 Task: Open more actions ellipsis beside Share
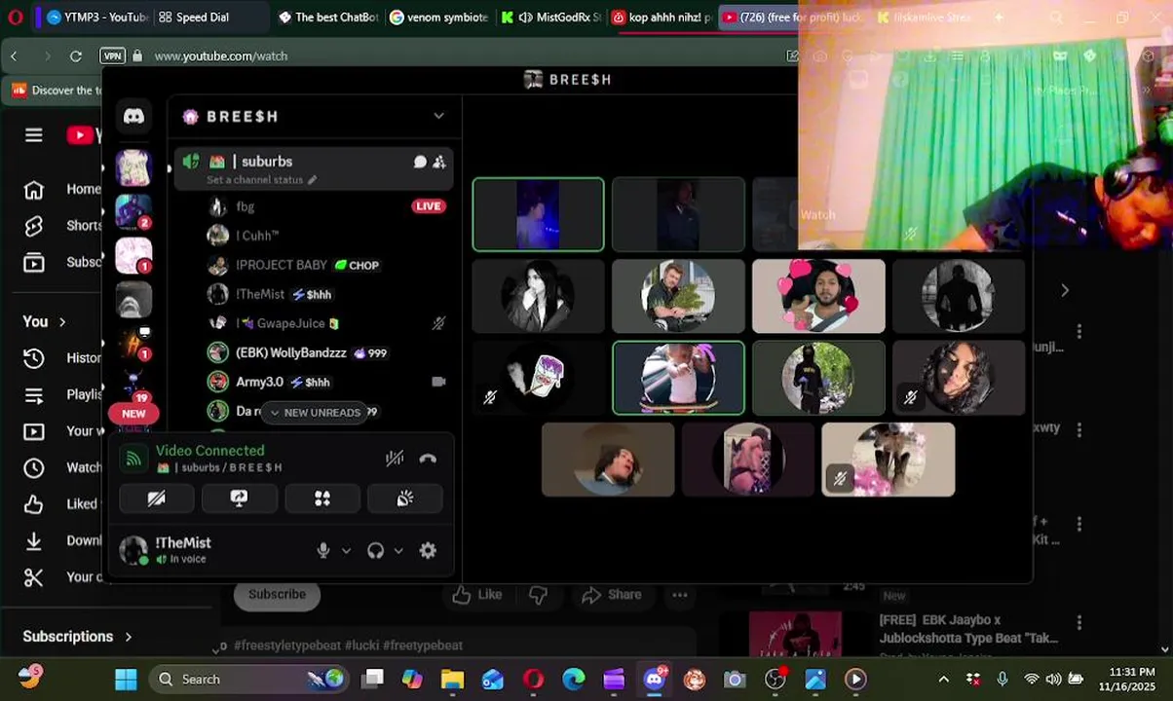(679, 595)
